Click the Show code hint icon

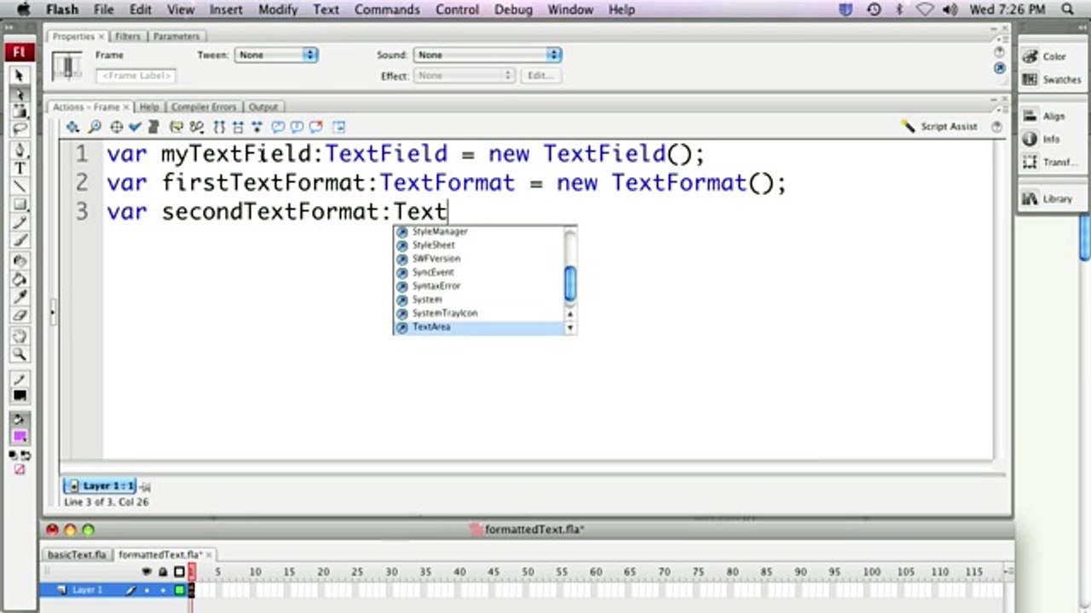[176, 127]
